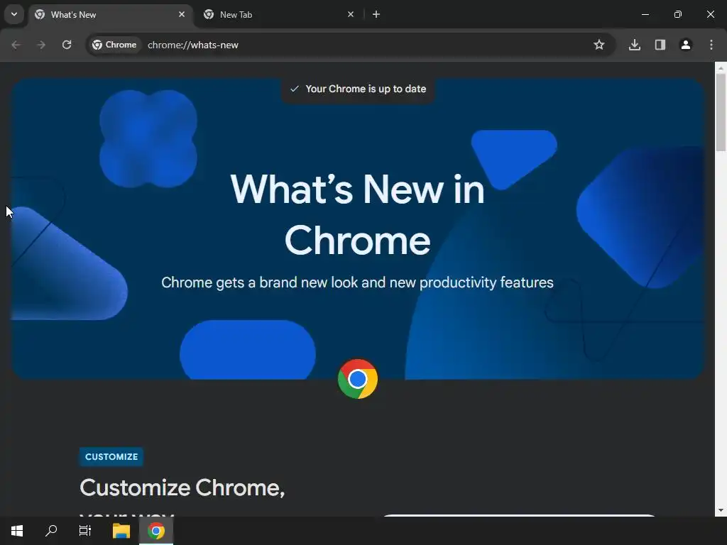Image resolution: width=727 pixels, height=545 pixels.
Task: Open Task View on the taskbar
Action: coord(85,531)
